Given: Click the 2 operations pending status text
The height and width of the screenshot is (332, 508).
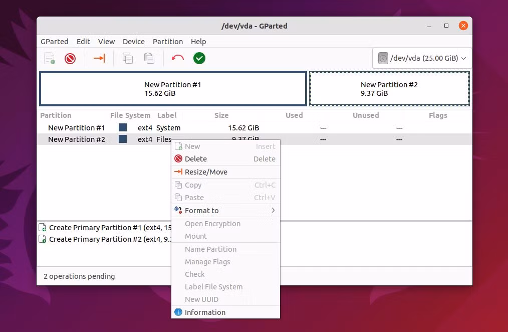Looking at the screenshot, I should [x=79, y=276].
